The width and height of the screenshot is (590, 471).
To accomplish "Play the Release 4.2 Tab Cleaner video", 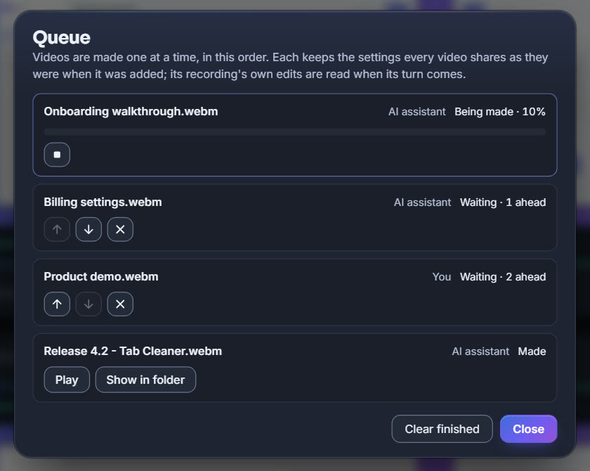I will pos(67,380).
